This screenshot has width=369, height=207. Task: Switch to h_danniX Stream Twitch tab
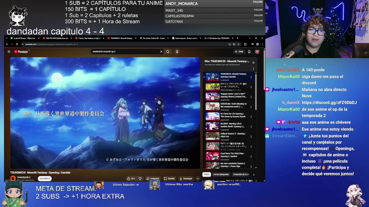pyautogui.click(x=25, y=38)
